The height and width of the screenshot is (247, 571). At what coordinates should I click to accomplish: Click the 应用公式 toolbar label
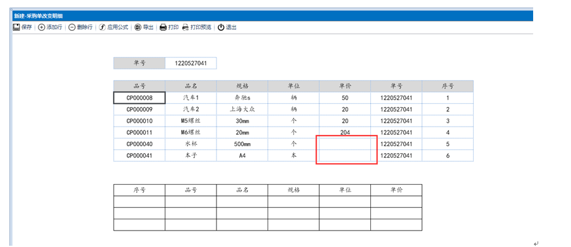[117, 27]
